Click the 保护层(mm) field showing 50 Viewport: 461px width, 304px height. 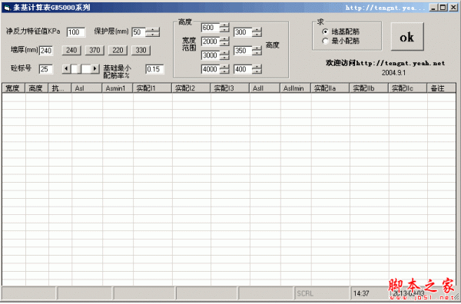(138, 32)
